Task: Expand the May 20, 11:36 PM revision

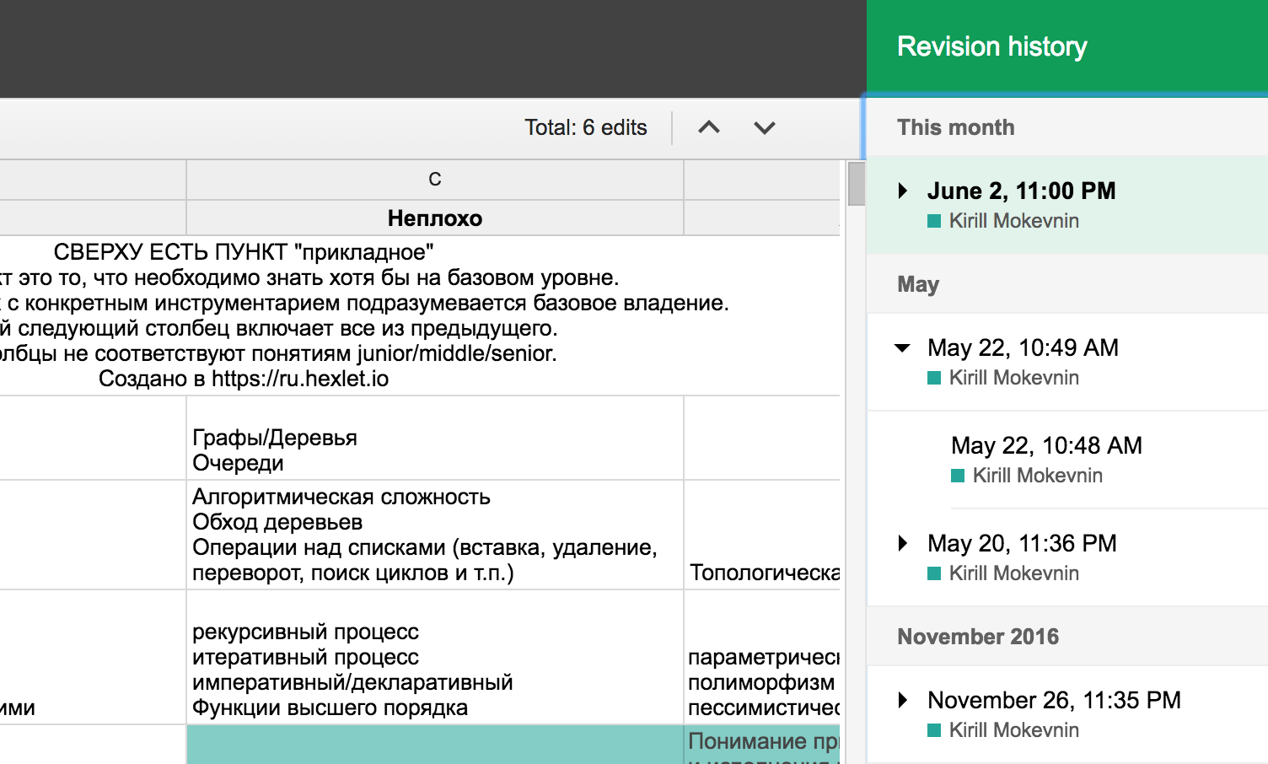Action: pyautogui.click(x=902, y=543)
